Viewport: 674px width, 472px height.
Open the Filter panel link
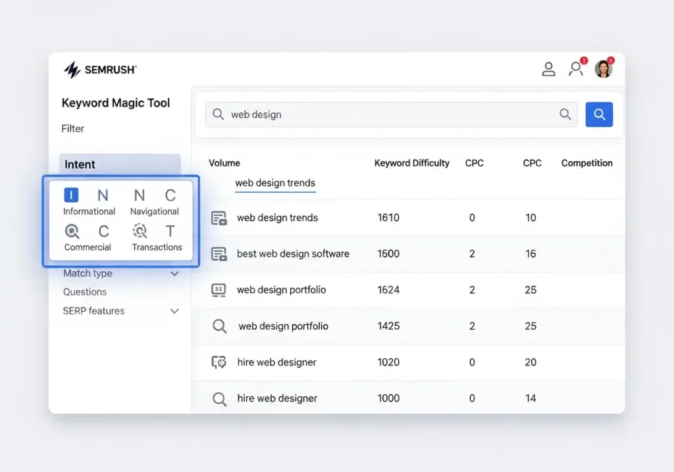coord(72,128)
